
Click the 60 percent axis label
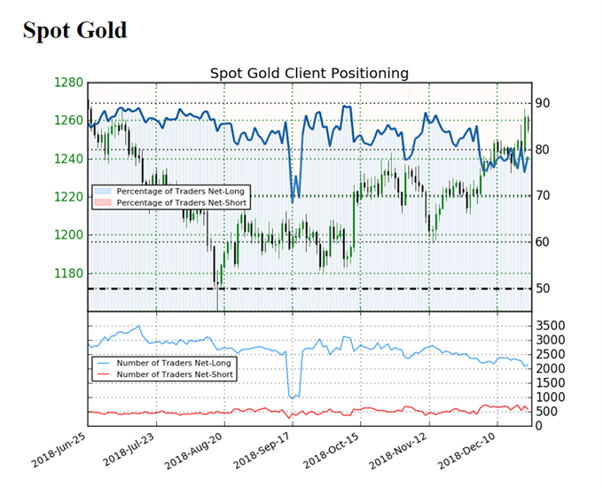tap(543, 242)
